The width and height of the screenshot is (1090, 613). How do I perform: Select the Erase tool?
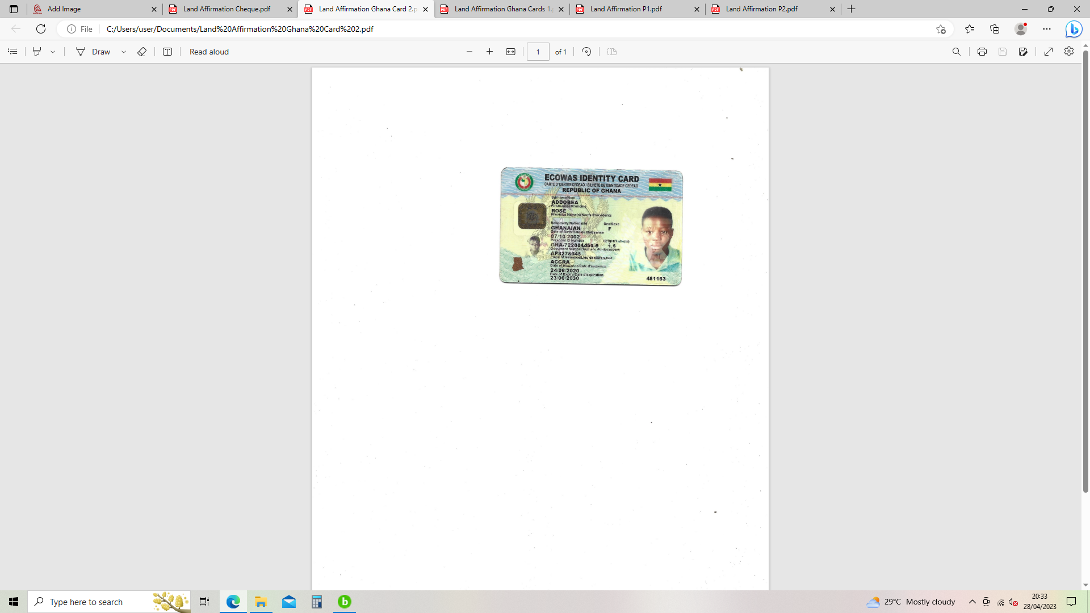pyautogui.click(x=142, y=52)
